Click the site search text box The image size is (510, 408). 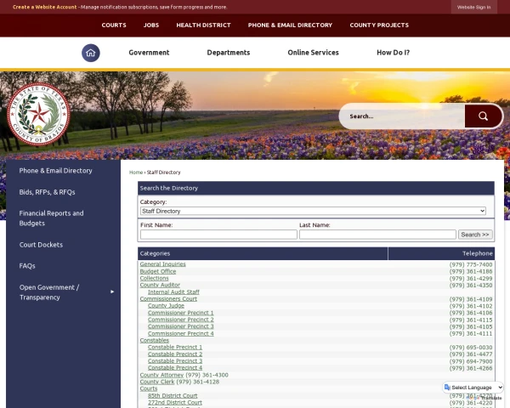pyautogui.click(x=402, y=116)
